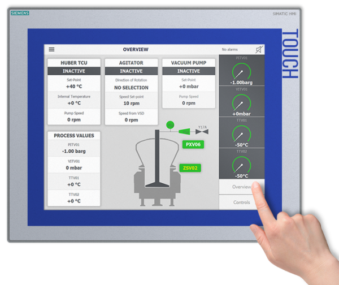Switch to the Controls tab
339x285 pixels.
241,202
